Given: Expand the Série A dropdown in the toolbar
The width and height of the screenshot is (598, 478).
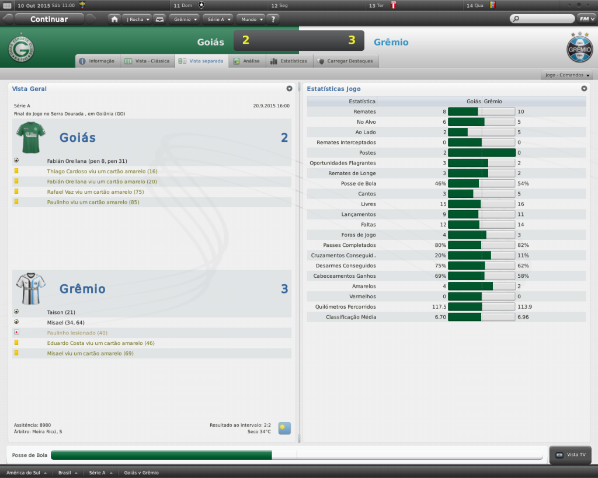Looking at the screenshot, I should pyautogui.click(x=219, y=19).
